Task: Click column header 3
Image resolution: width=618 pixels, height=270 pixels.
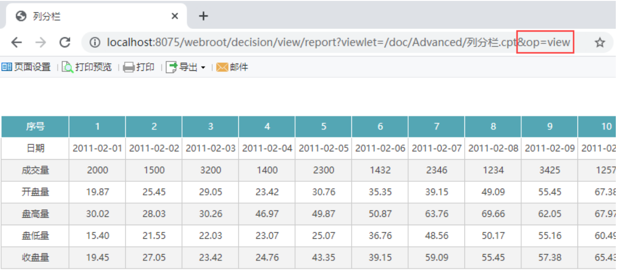Action: pos(211,127)
